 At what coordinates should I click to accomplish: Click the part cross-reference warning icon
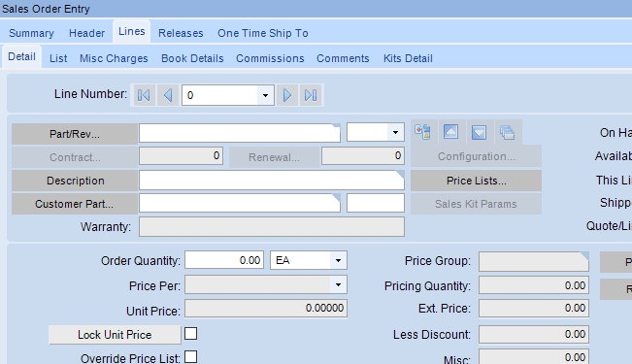pos(422,132)
